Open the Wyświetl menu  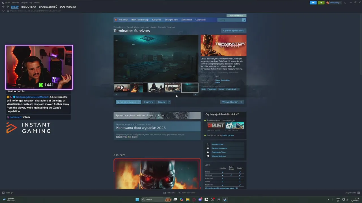pos(16,3)
